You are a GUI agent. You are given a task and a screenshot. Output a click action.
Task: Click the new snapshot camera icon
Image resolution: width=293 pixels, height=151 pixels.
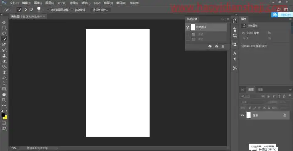217,46
